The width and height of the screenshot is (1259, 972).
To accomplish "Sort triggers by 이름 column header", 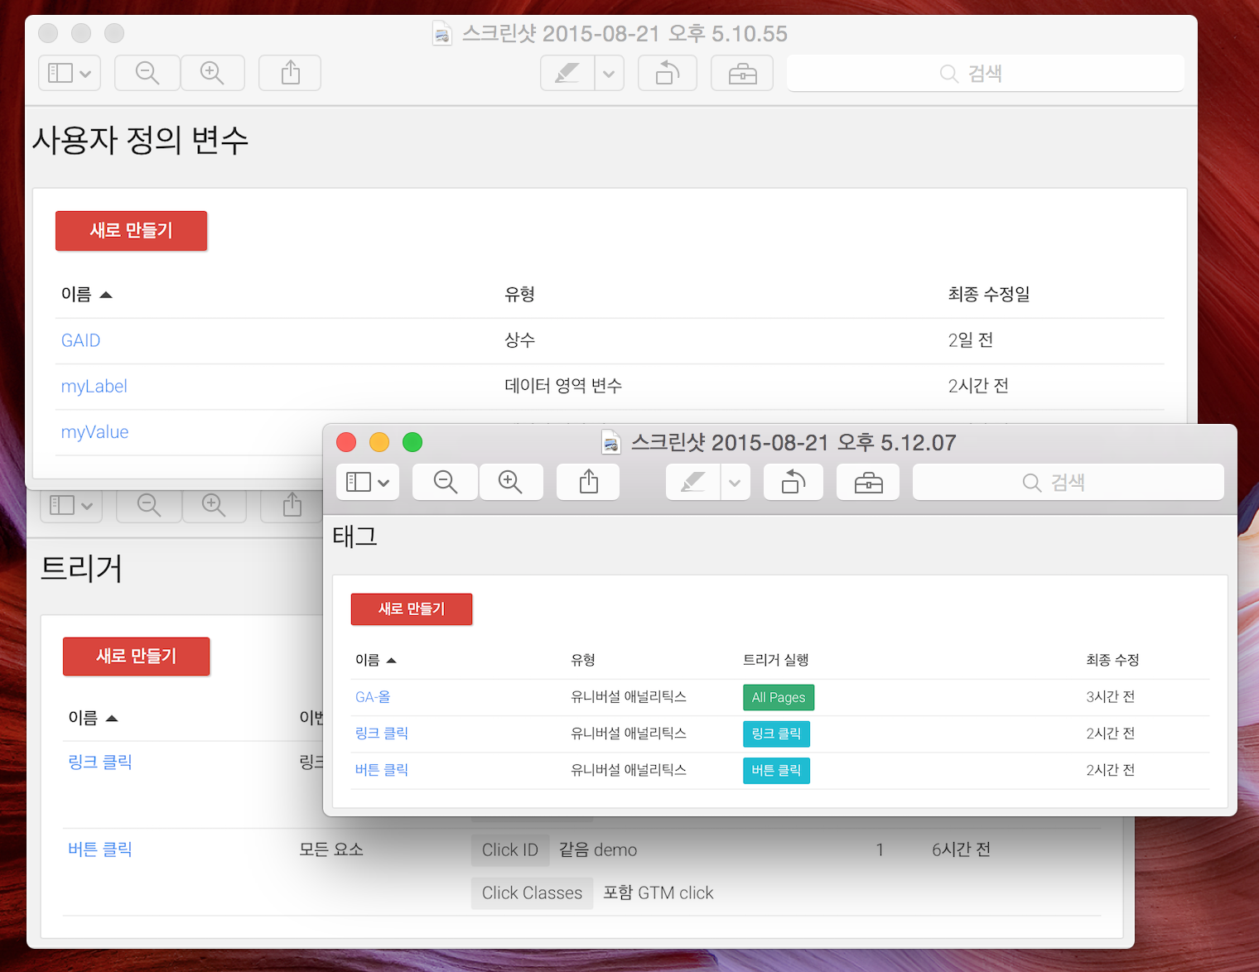I will tap(93, 718).
